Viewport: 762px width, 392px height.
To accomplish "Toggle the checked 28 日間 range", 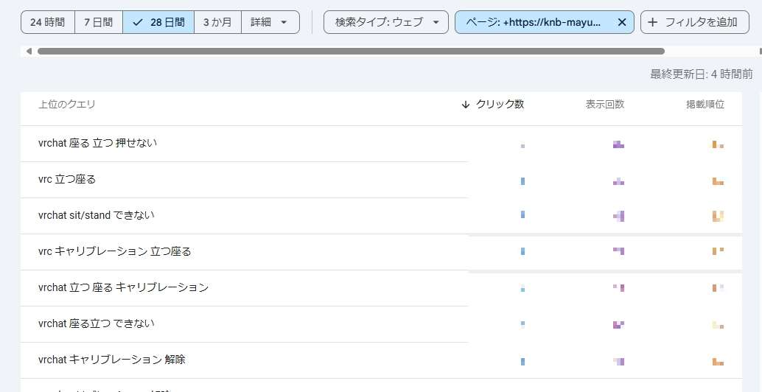I will pyautogui.click(x=158, y=22).
